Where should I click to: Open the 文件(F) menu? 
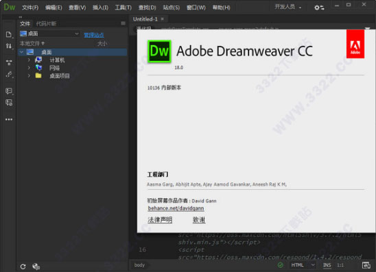pos(30,8)
